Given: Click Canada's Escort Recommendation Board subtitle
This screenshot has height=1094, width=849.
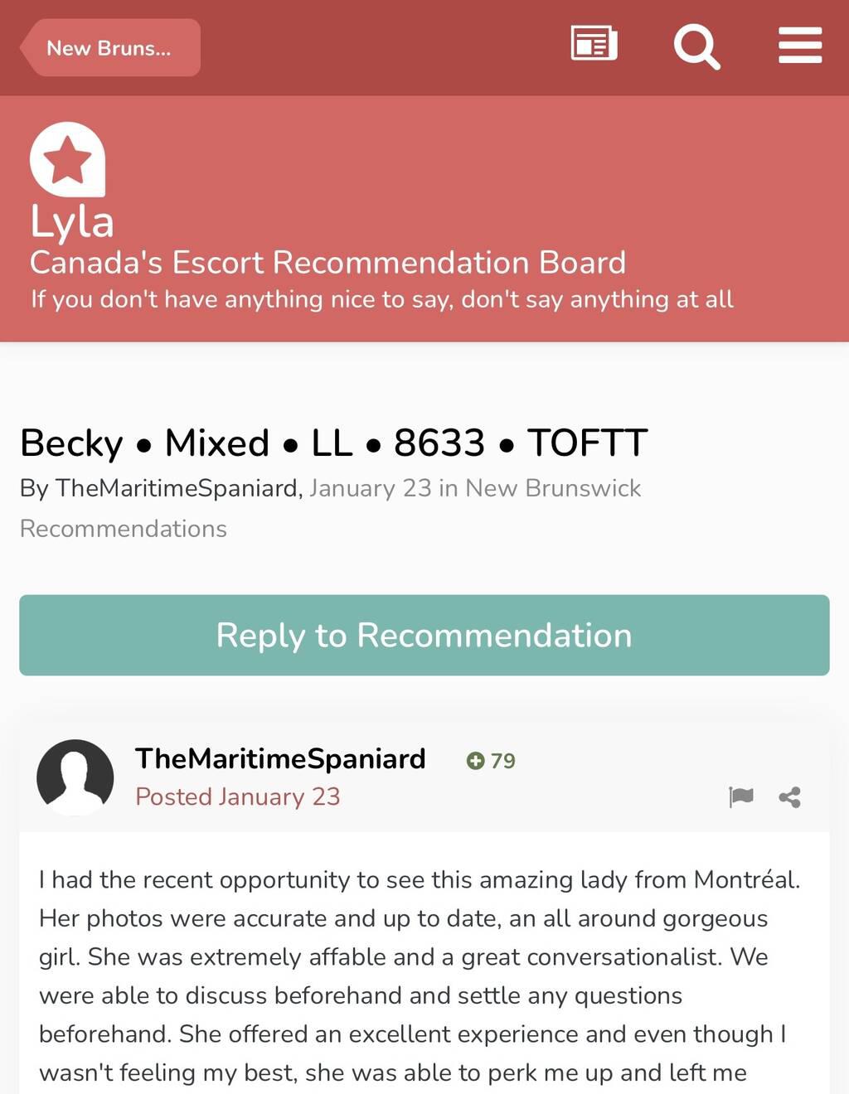Looking at the screenshot, I should click(327, 263).
